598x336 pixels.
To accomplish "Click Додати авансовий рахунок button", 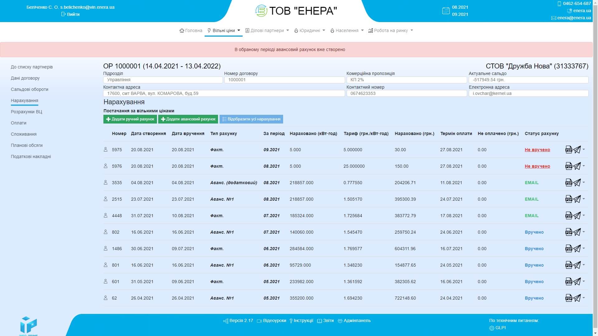I will pos(188,119).
